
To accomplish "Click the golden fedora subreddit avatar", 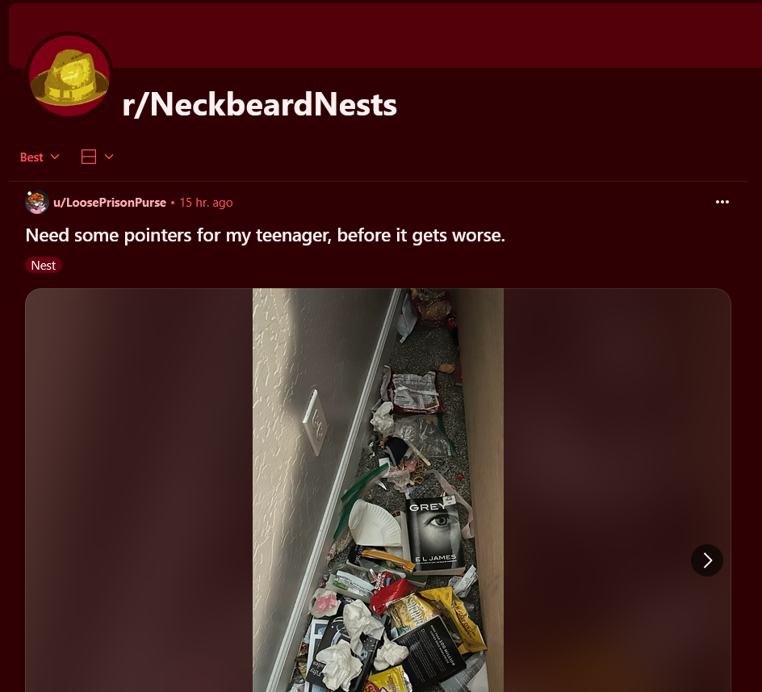I will tap(69, 75).
